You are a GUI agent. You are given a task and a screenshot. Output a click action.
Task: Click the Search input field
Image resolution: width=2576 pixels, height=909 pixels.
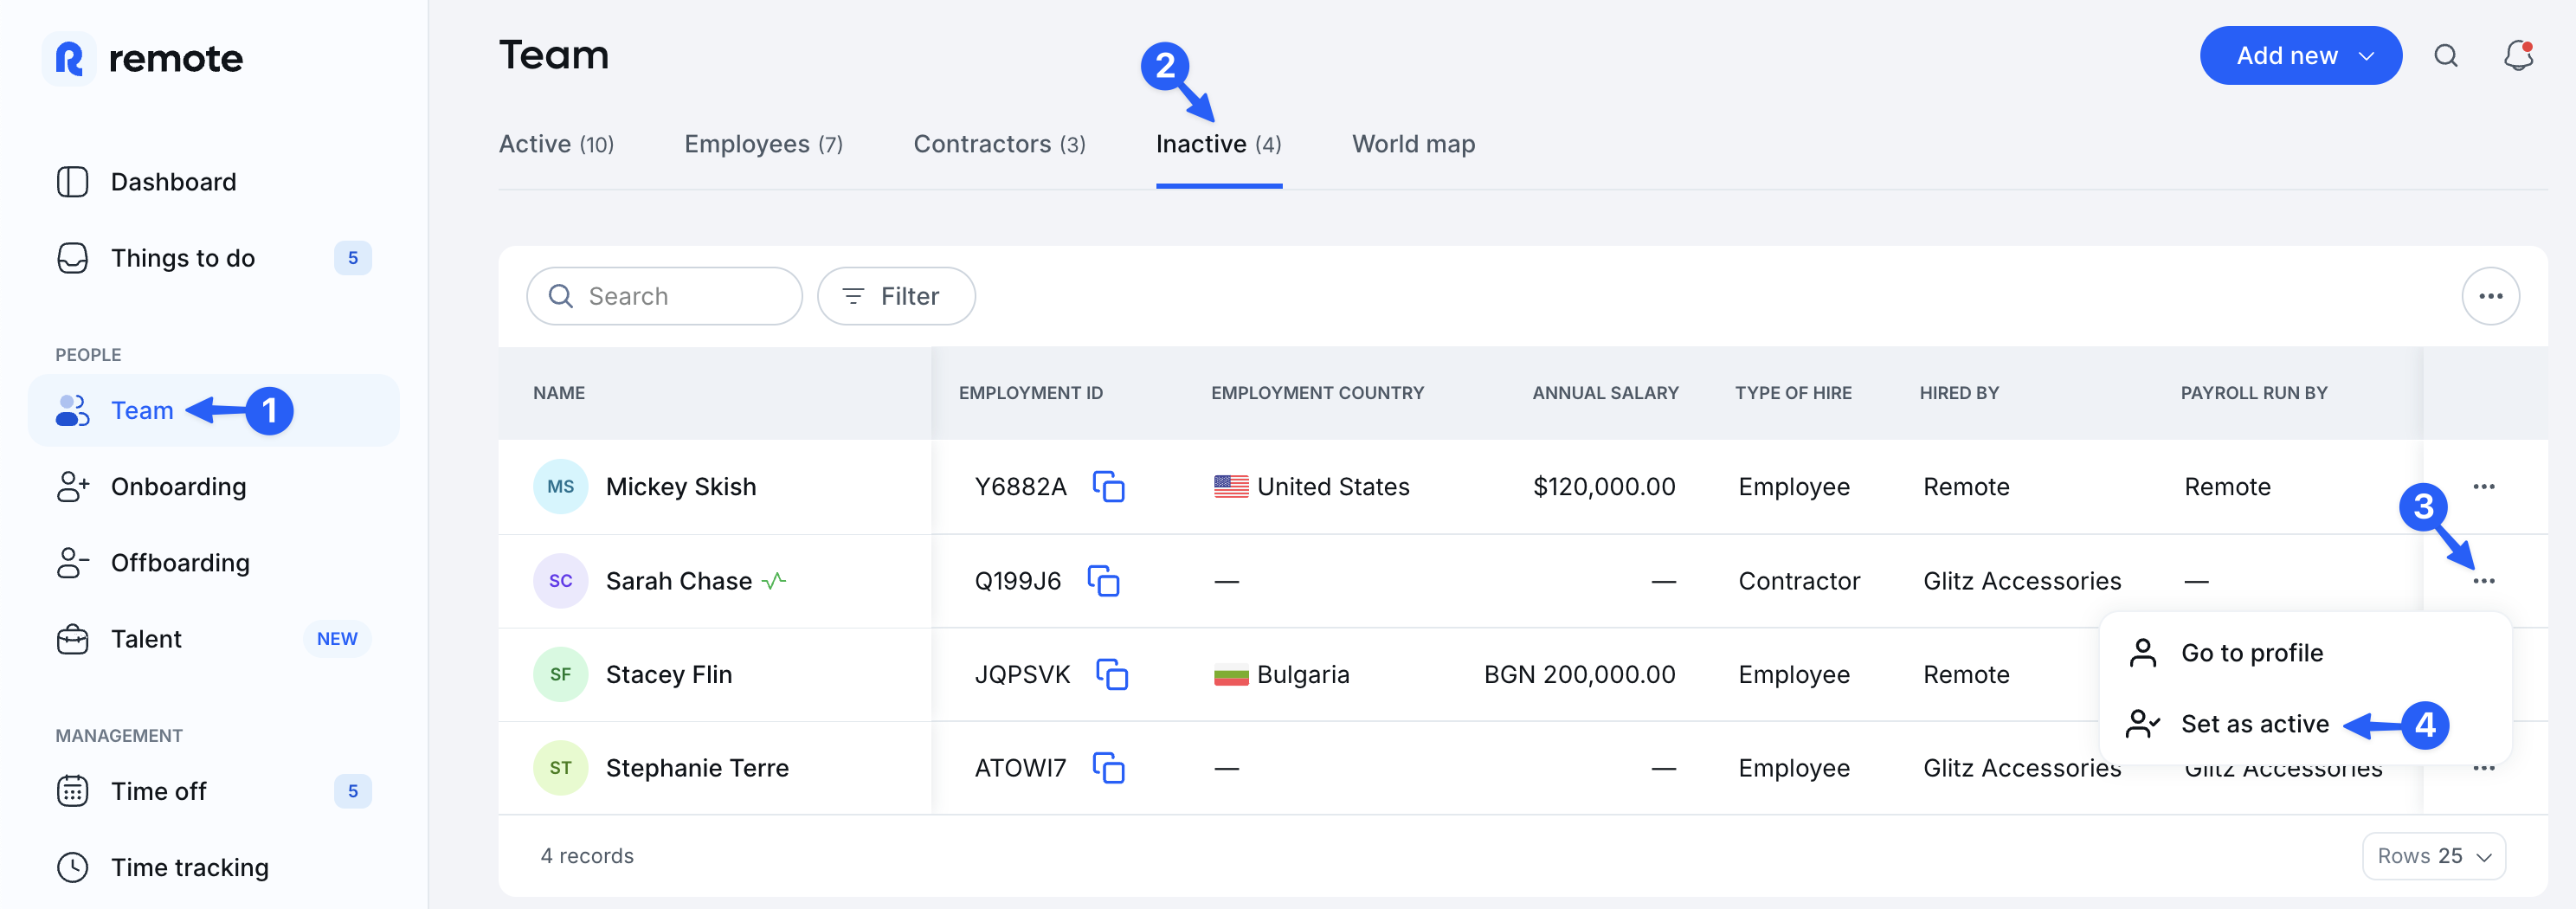(664, 296)
